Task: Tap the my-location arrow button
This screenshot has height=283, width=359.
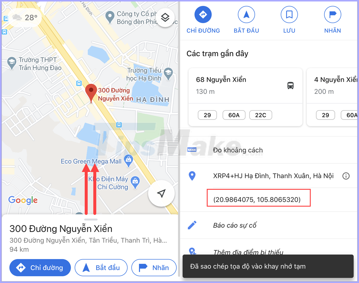Action: coord(161,194)
